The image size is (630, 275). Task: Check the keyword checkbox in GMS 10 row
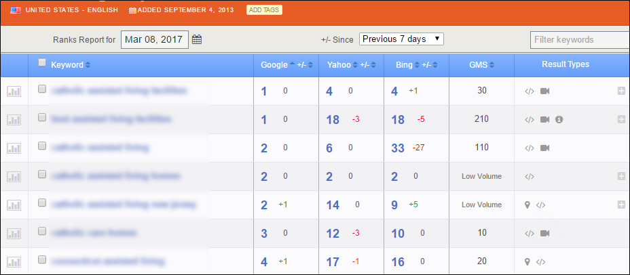[x=42, y=231]
